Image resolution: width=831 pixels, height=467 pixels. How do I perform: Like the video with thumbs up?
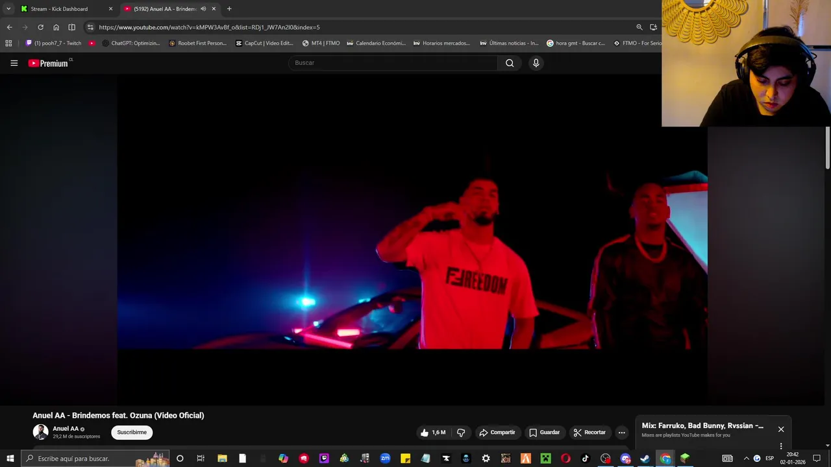coord(433,433)
